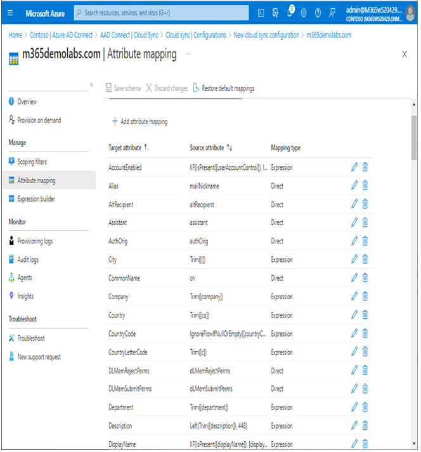Viewport: 421px width, 452px height.
Task: Edit the Description mapping
Action: 354,425
